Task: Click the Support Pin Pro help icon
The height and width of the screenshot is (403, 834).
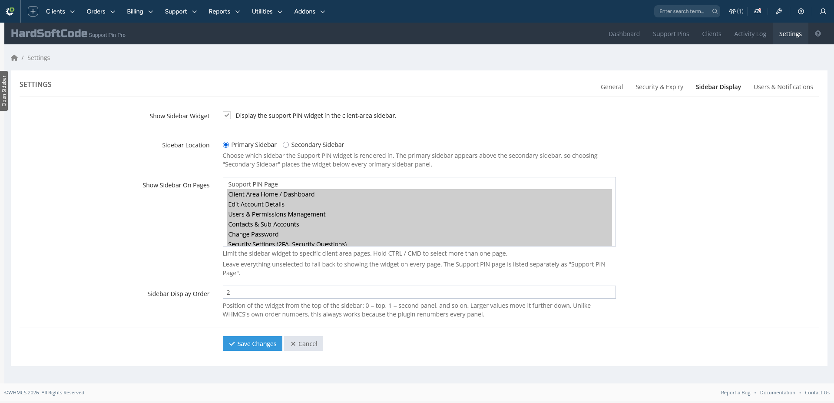Action: [x=818, y=33]
